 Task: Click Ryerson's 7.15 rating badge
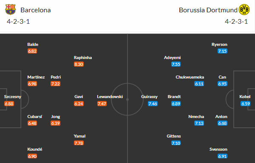[222, 51]
